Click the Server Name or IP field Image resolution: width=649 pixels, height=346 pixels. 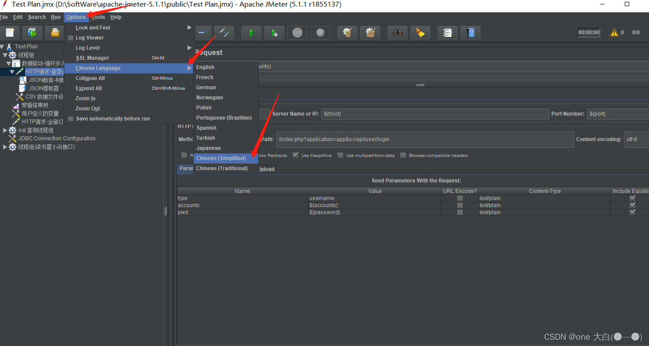click(x=435, y=114)
